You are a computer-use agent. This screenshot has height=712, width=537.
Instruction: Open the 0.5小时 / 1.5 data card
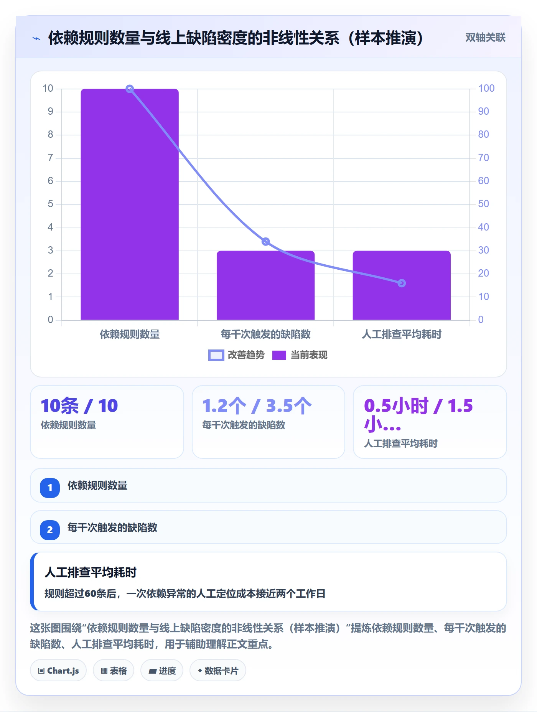tap(430, 422)
